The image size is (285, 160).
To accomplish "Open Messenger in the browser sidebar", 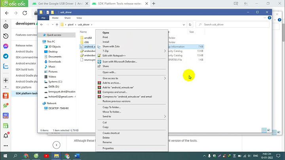I will point(6,46).
